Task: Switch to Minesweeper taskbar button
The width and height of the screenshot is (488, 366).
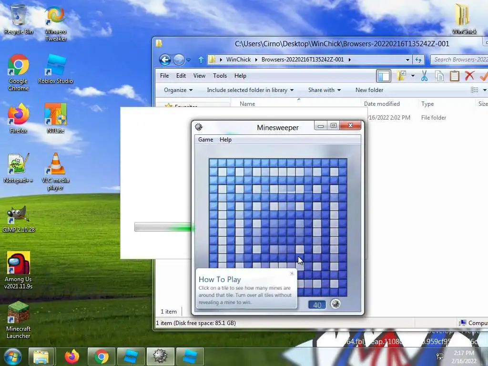Action: point(160,356)
